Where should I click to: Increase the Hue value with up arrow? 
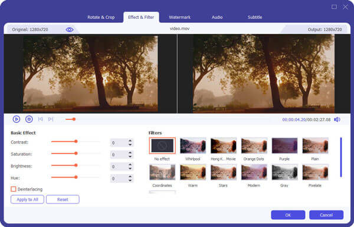pyautogui.click(x=130, y=176)
